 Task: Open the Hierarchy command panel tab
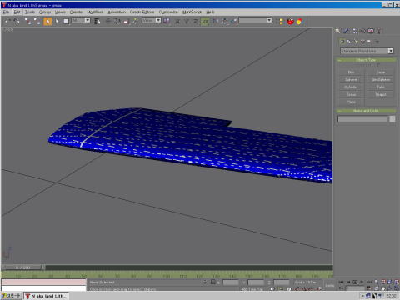354,31
